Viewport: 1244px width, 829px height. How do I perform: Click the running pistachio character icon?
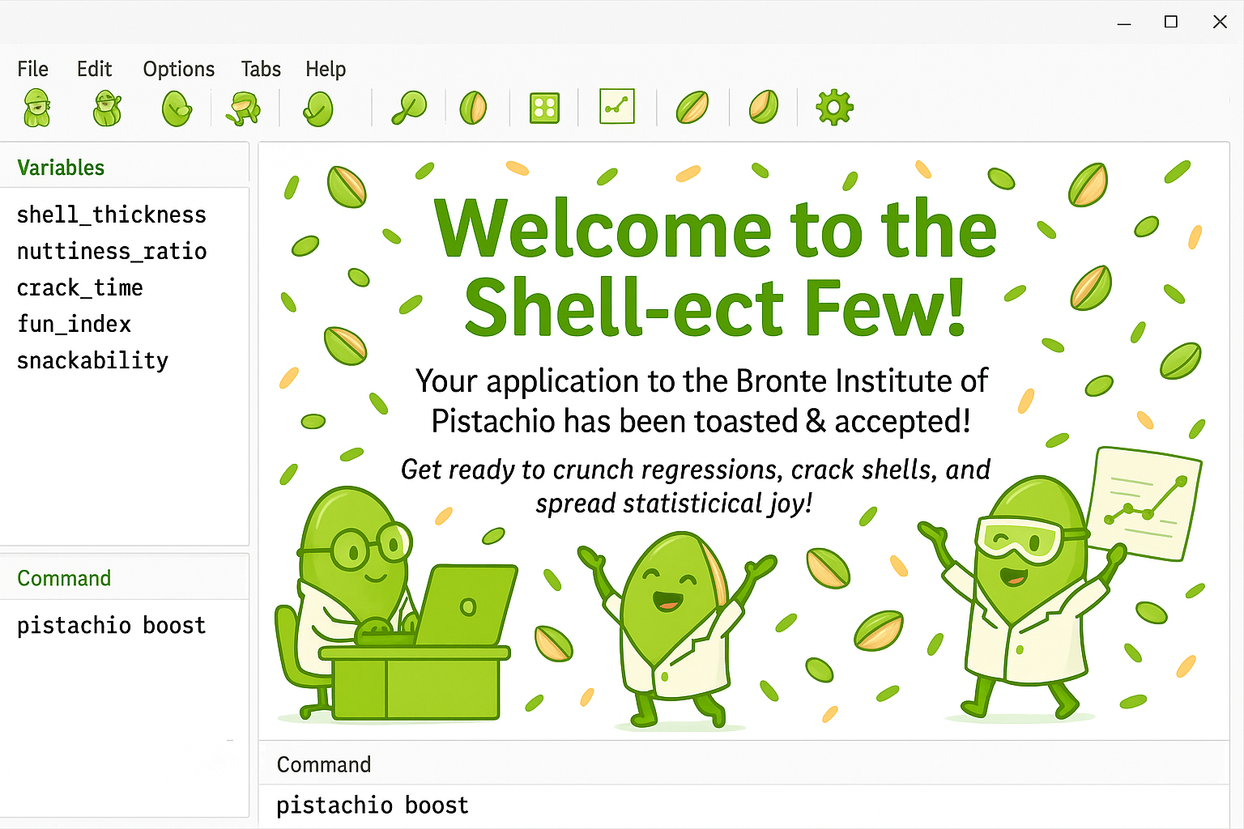coord(244,108)
